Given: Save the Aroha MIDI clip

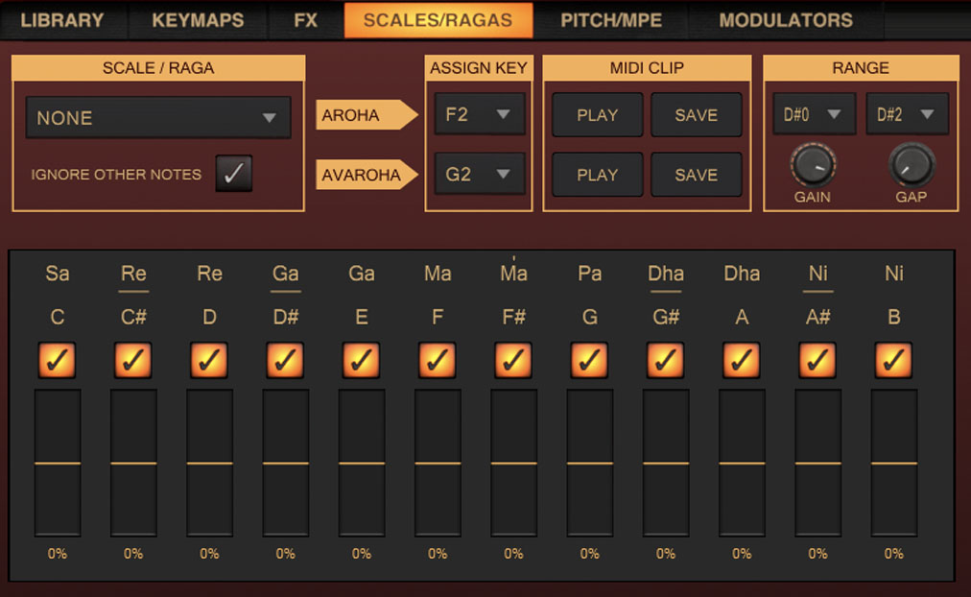Looking at the screenshot, I should (x=696, y=114).
